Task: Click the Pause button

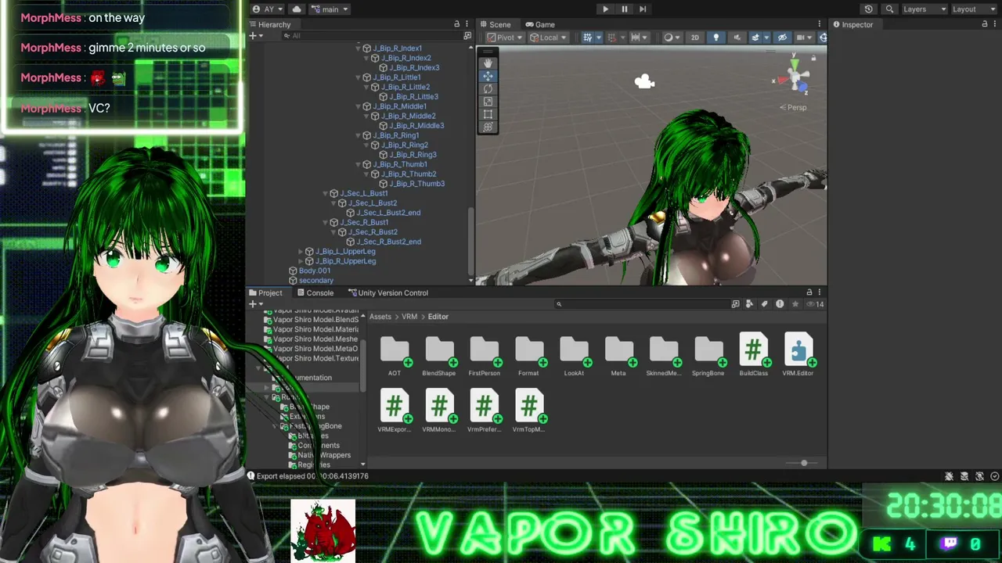Action: pos(624,9)
